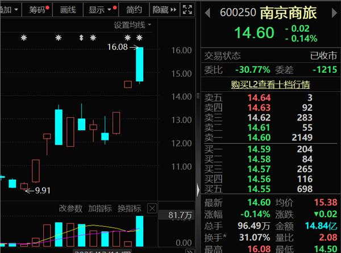Viewport: 341px width, 253px height.
Task: Go to previous stock with left arrow
Action: click(207, 13)
